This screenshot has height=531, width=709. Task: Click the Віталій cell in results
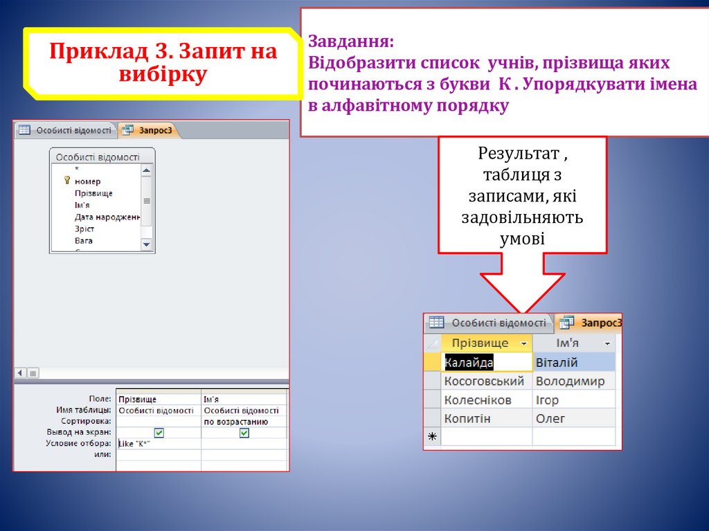click(574, 362)
